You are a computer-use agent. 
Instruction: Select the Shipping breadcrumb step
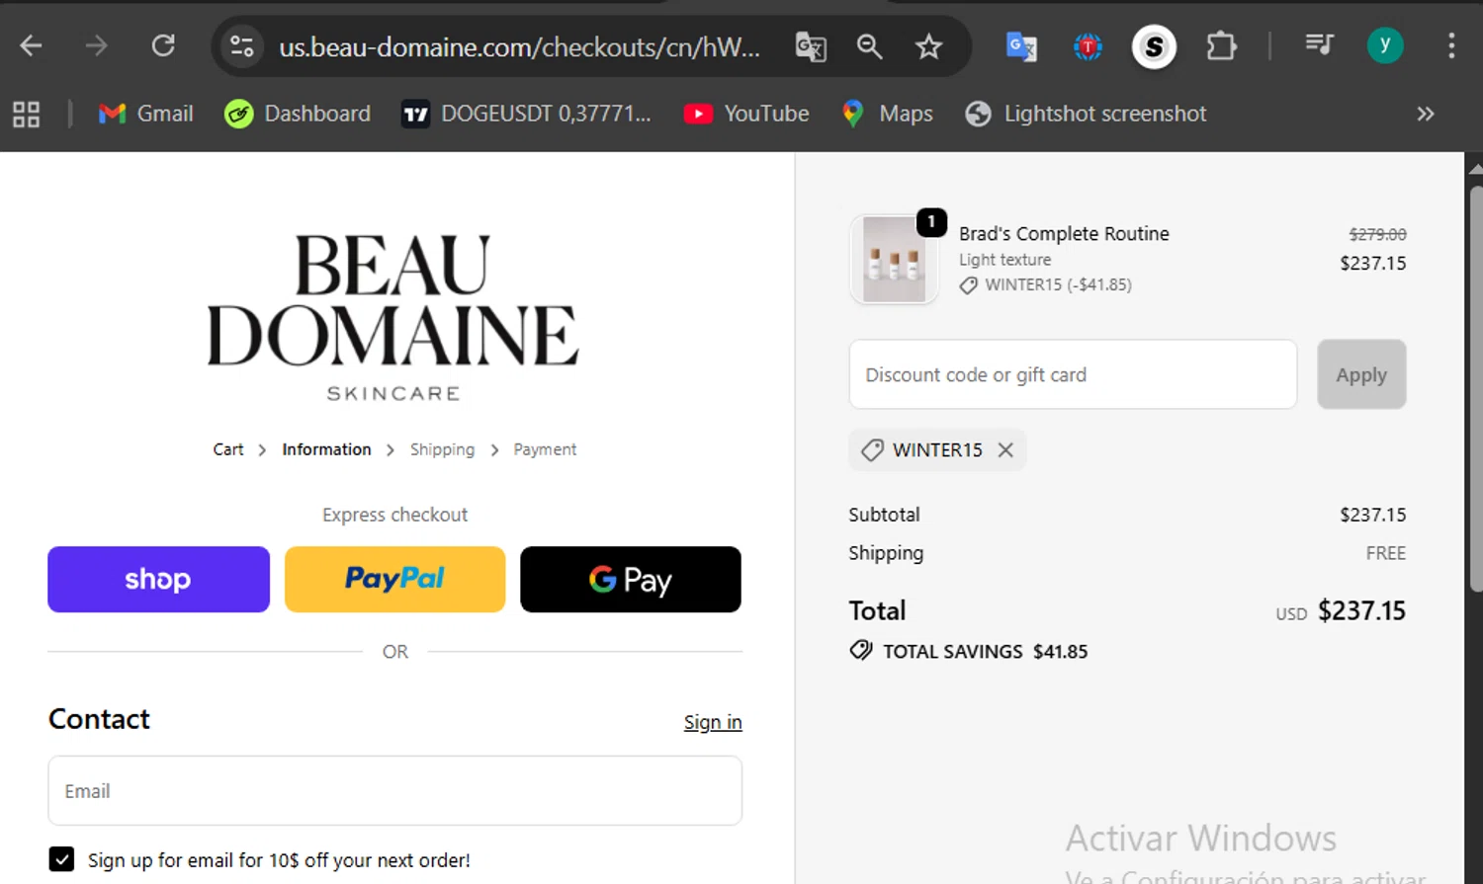[x=442, y=449]
